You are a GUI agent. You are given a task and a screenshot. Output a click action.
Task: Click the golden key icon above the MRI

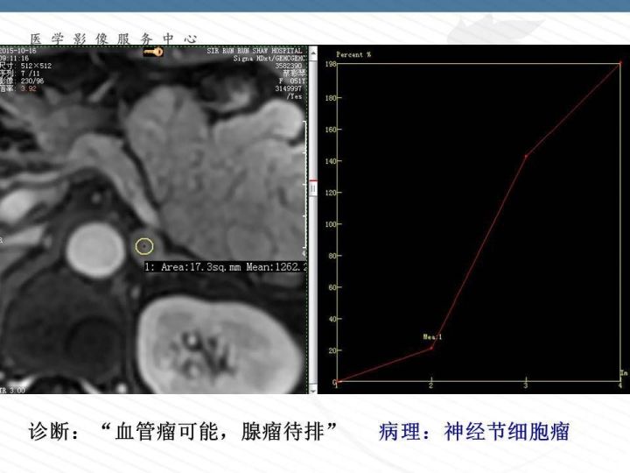(153, 52)
